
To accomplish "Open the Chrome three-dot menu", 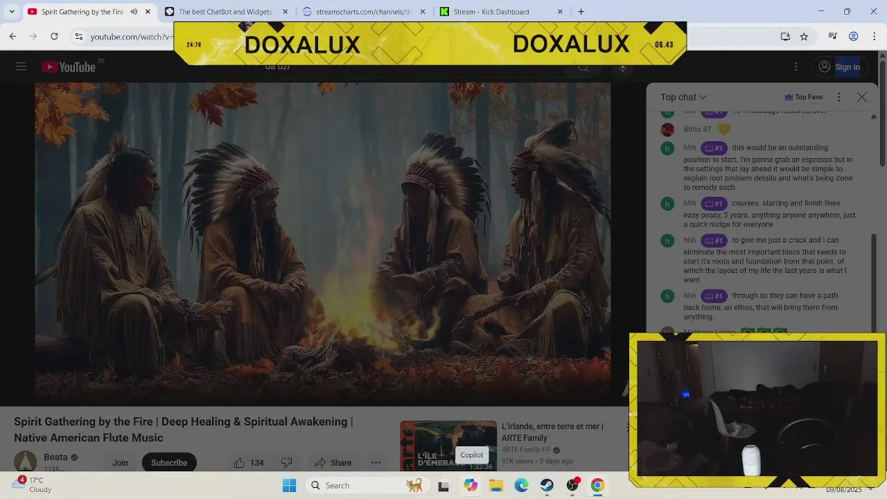I will pos(875,37).
